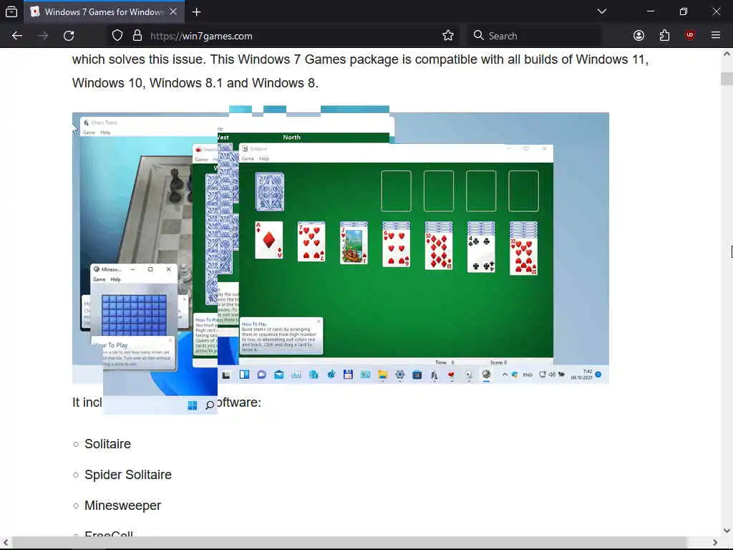
Task: Select the Windows 7 Games tab
Action: 103,11
